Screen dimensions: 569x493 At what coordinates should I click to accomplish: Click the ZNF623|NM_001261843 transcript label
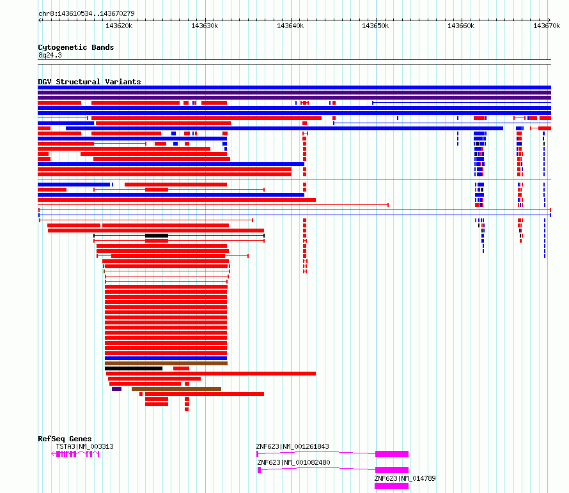(x=292, y=446)
